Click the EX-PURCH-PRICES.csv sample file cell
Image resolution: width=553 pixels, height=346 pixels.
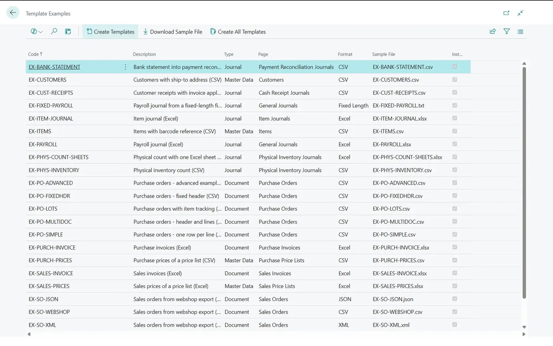click(398, 260)
